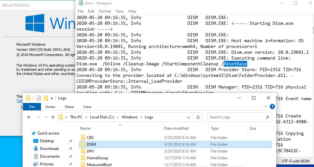Click the UTF-8 with BOM status entry

pyautogui.click(x=295, y=161)
